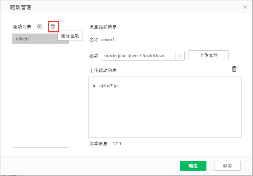The height and width of the screenshot is (176, 253).
Task: Click the 删除驱动 tooltip label
Action: click(70, 36)
